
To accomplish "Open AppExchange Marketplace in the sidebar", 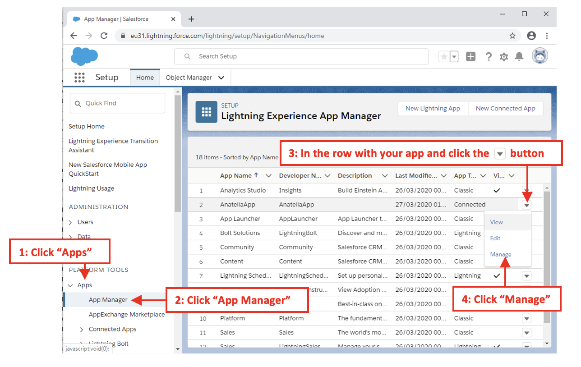I will 127,314.
